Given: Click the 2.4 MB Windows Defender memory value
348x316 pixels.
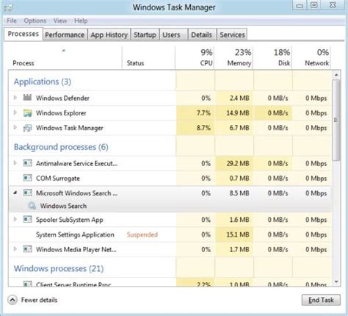Looking at the screenshot, I should tap(239, 98).
